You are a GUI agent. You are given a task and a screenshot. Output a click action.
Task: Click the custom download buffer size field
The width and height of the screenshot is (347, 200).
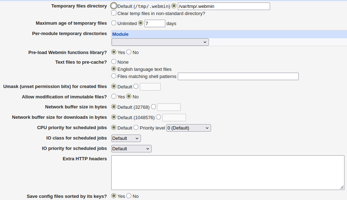pyautogui.click(x=174, y=117)
